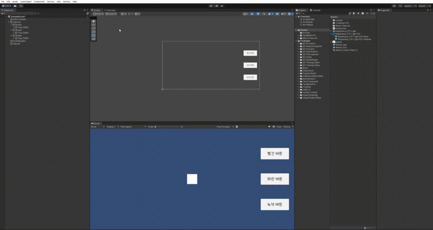The image size is (433, 230).
Task: Select the Scale tool in Scene toolbar
Action: (94, 32)
